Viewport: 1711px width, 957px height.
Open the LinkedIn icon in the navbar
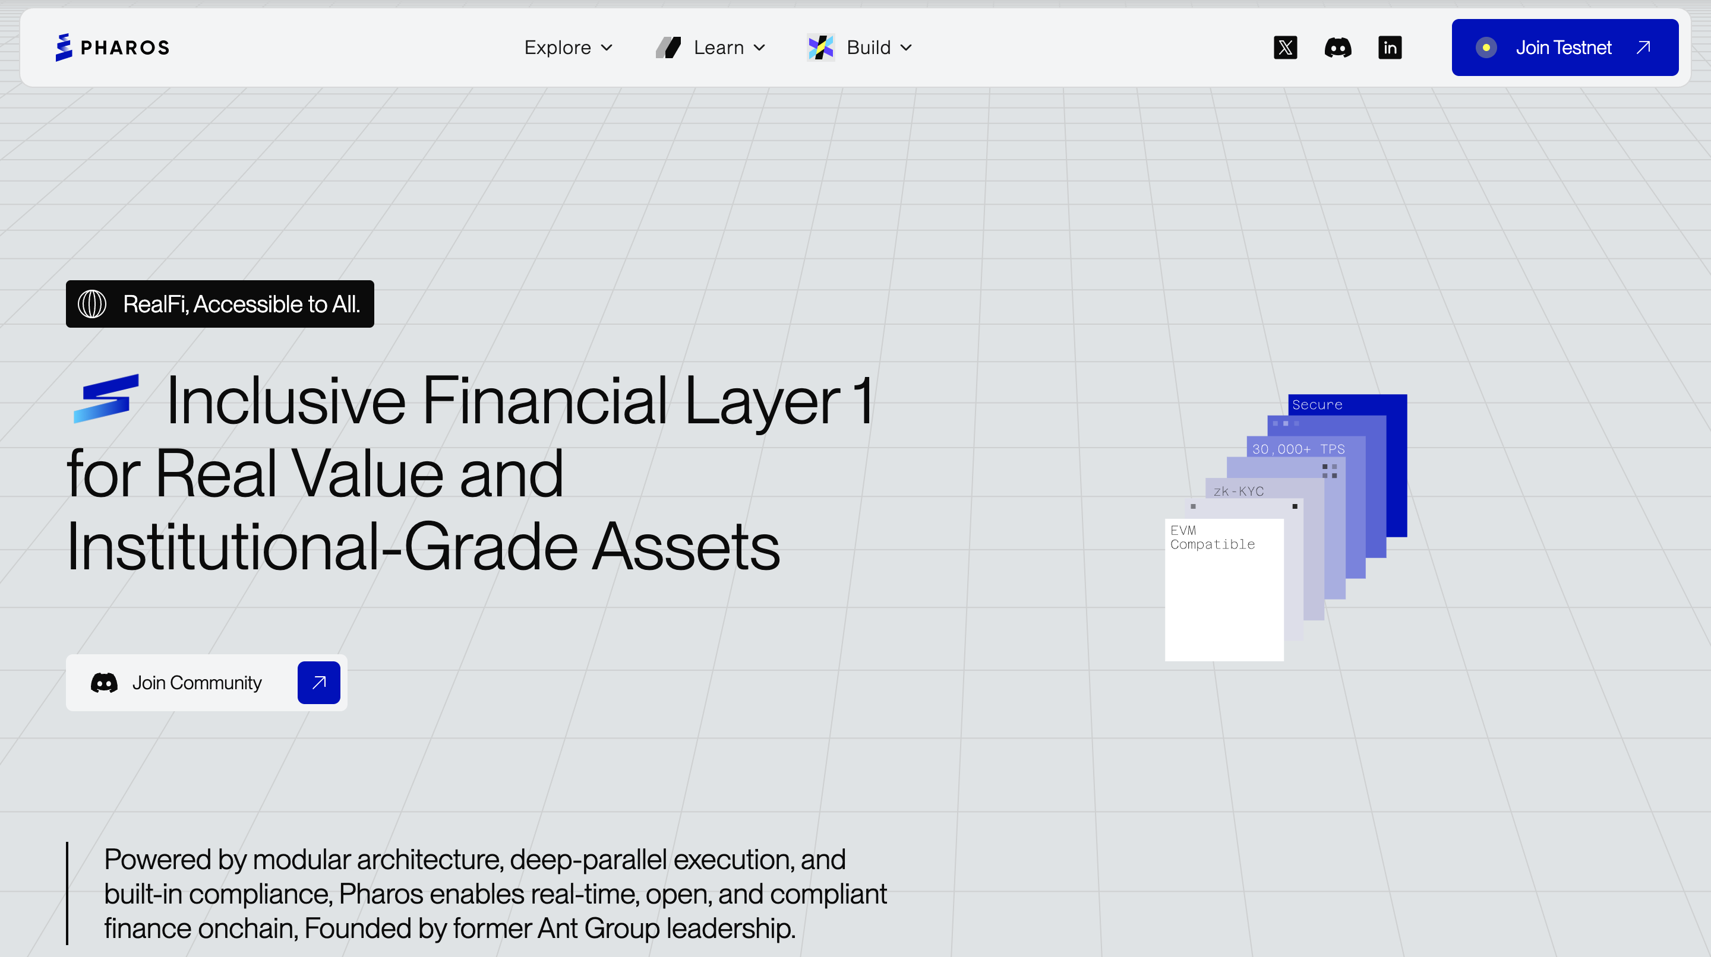tap(1390, 47)
